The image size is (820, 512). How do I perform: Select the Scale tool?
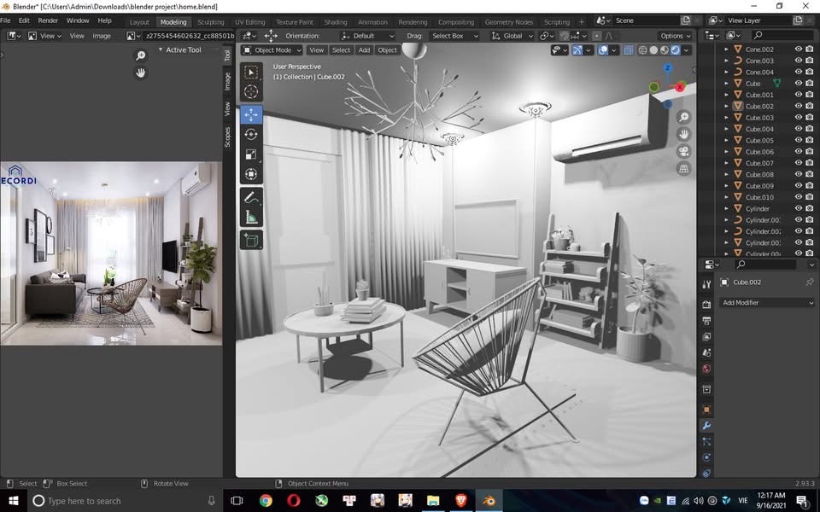(x=250, y=154)
